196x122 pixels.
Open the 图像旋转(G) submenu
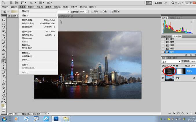point(38,38)
